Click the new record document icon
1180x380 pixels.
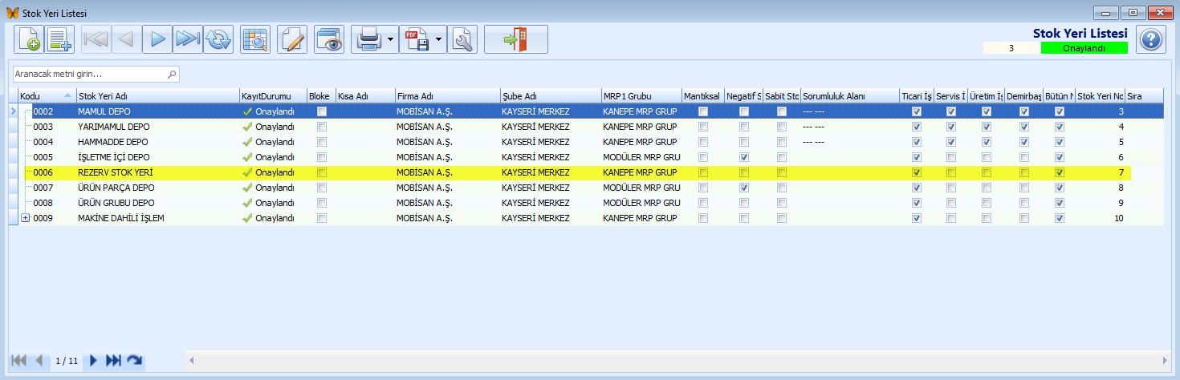pyautogui.click(x=28, y=39)
